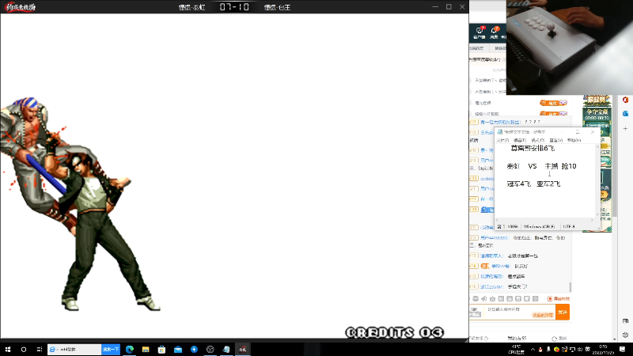Viewport: 633px width, 356px height.
Task: Click the game window logo at top-left
Action: tap(21, 7)
